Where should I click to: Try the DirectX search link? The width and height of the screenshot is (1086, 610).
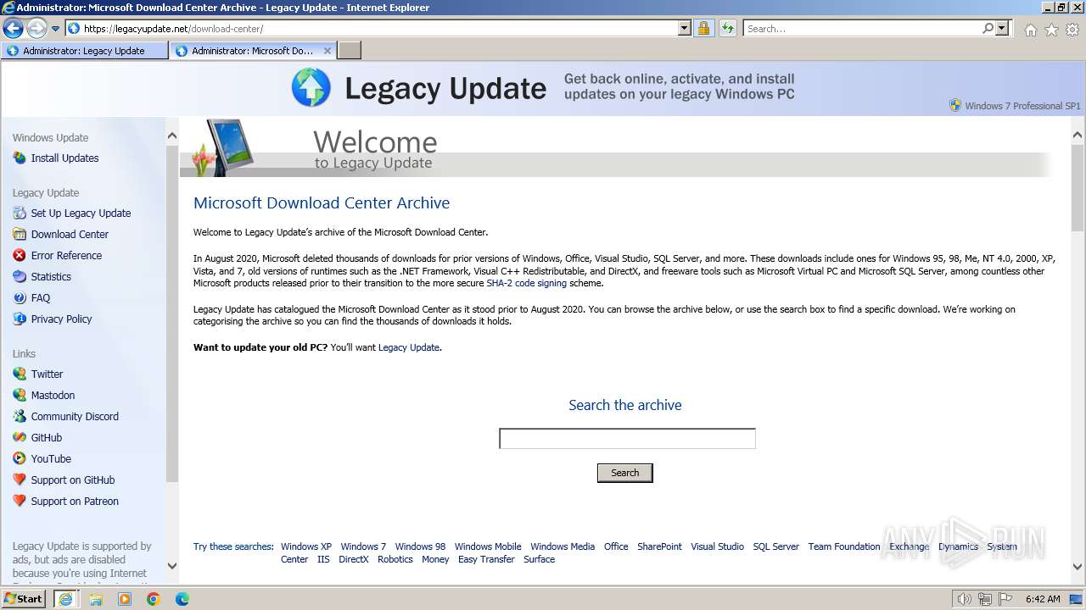(x=354, y=559)
